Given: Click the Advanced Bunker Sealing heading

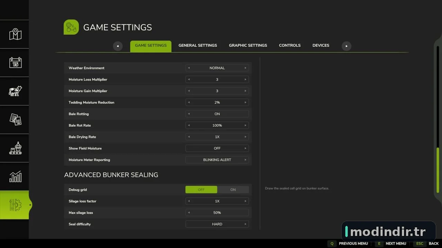Looking at the screenshot, I should tap(111, 175).
